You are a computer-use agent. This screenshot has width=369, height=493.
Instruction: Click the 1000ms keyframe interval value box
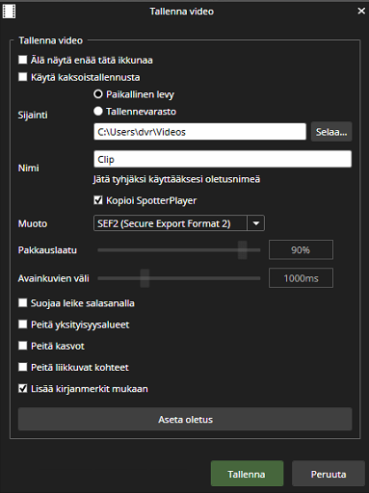tap(301, 278)
